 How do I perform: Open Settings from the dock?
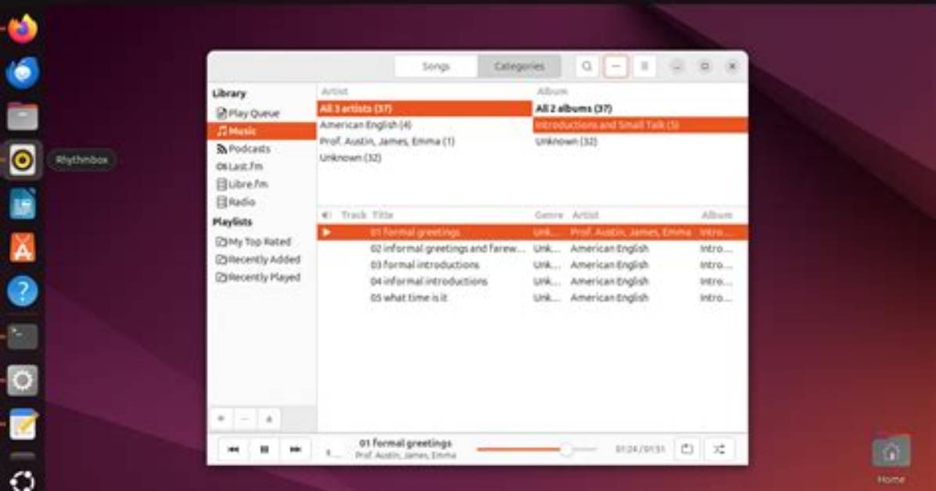point(22,380)
